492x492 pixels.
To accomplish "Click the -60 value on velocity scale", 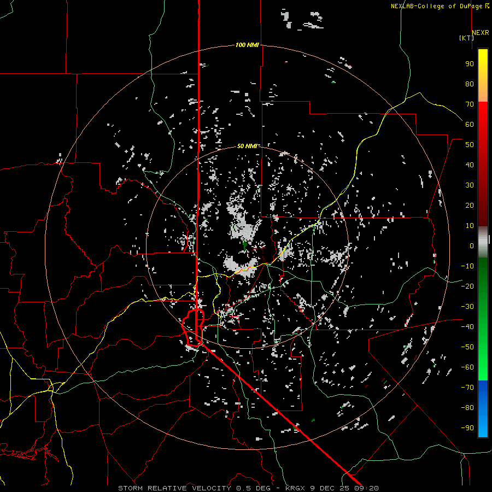I will [x=467, y=367].
